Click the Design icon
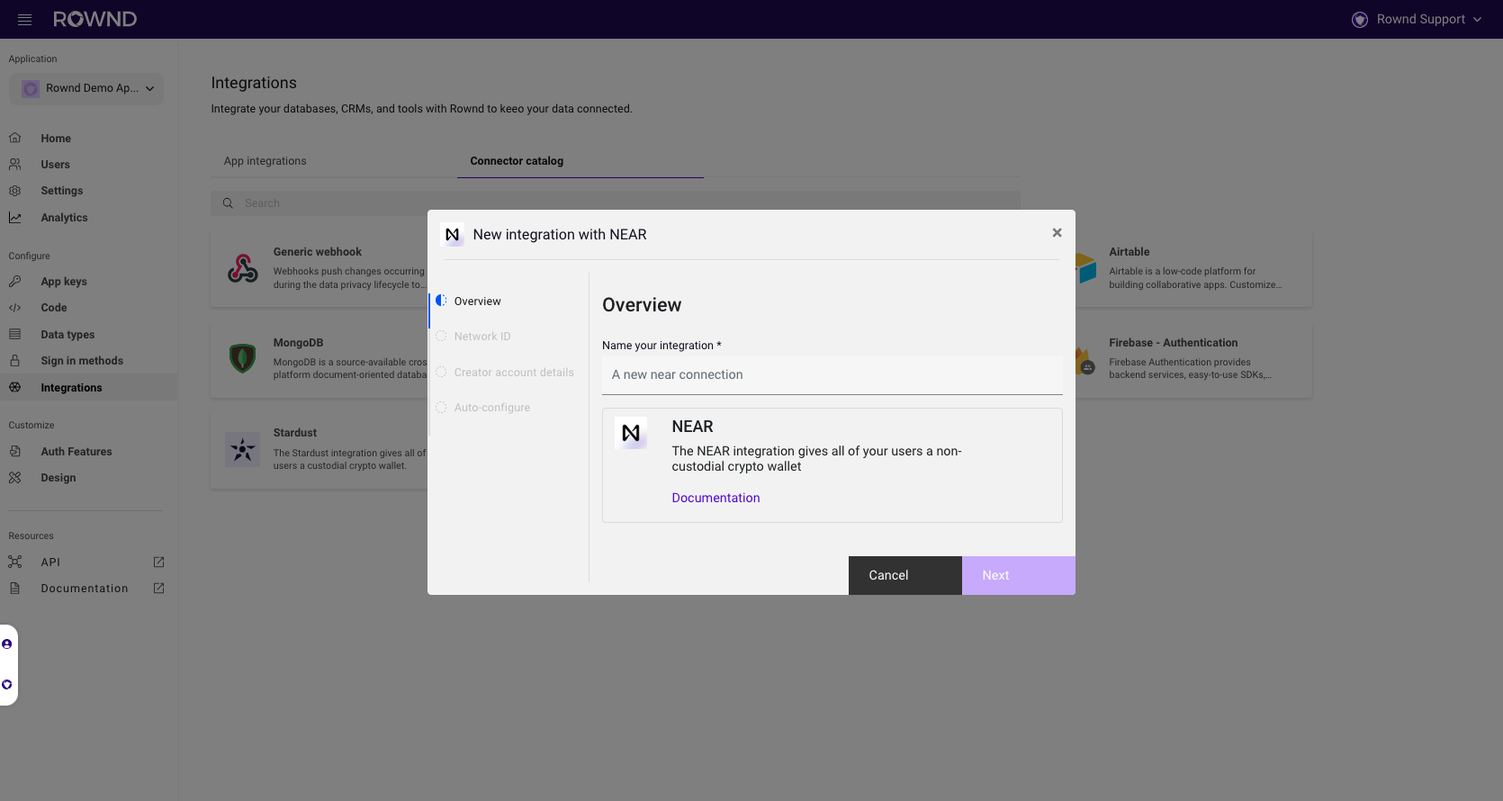 coord(15,477)
